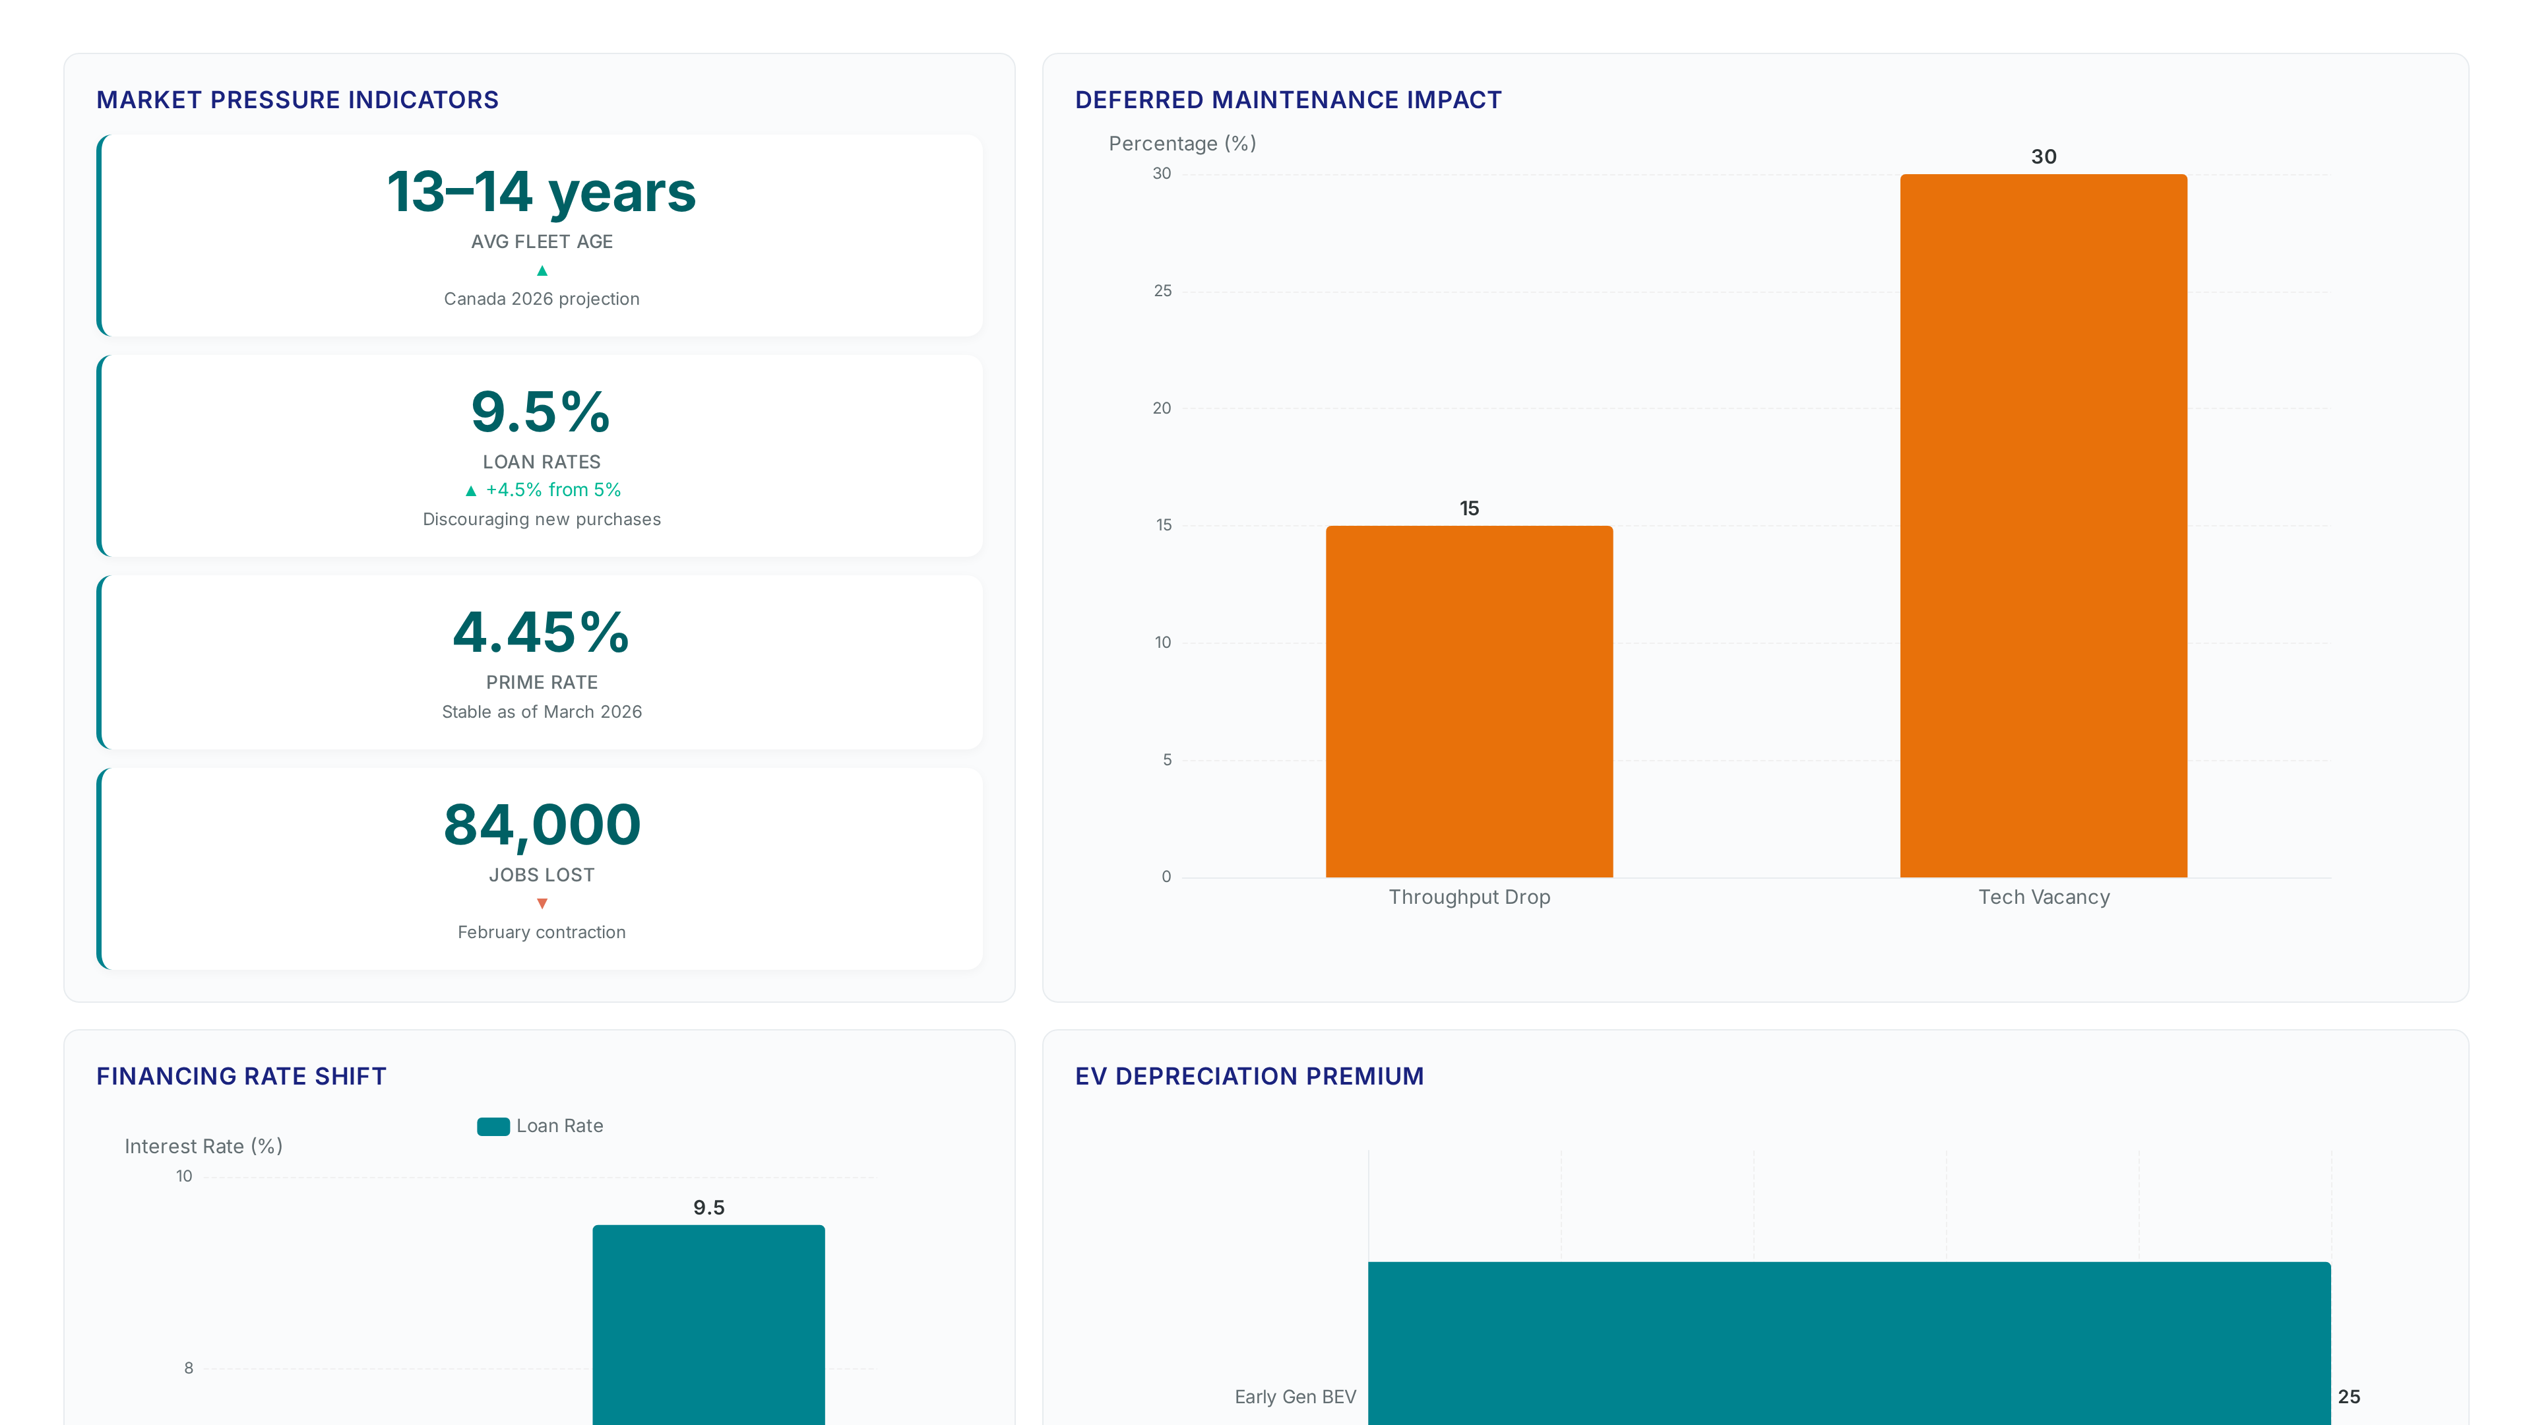Click the Discouraging new purchases note

[x=542, y=519]
